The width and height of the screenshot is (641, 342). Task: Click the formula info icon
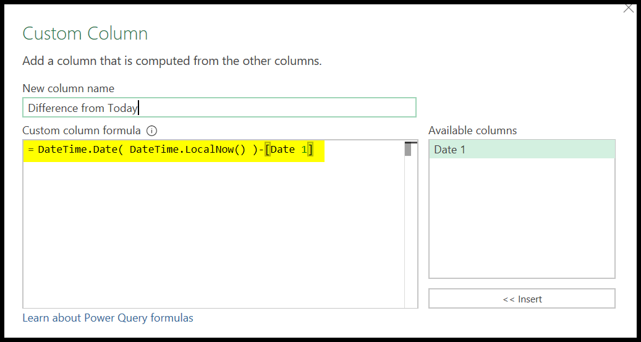click(x=151, y=131)
